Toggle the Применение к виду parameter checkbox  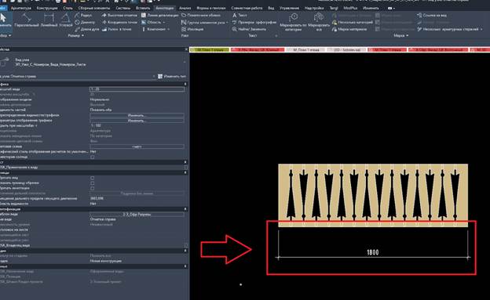[185, 168]
